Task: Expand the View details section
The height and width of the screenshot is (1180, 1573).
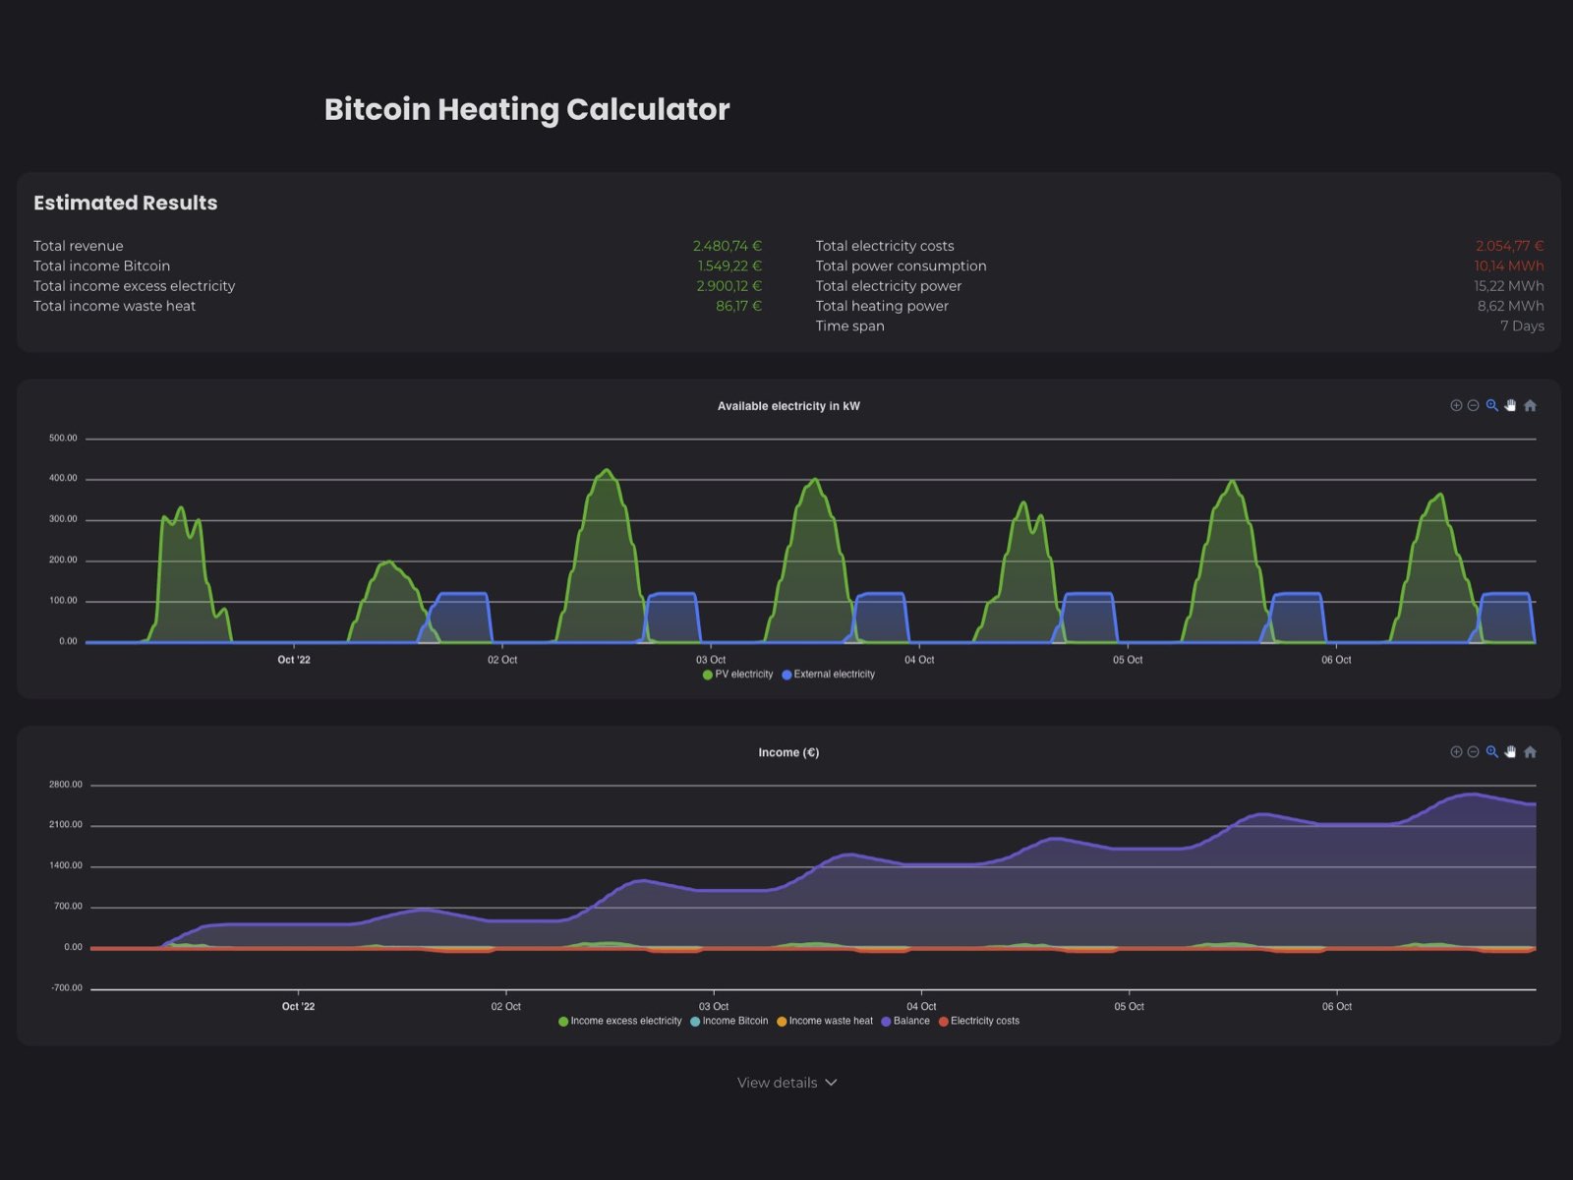Action: tap(786, 1083)
